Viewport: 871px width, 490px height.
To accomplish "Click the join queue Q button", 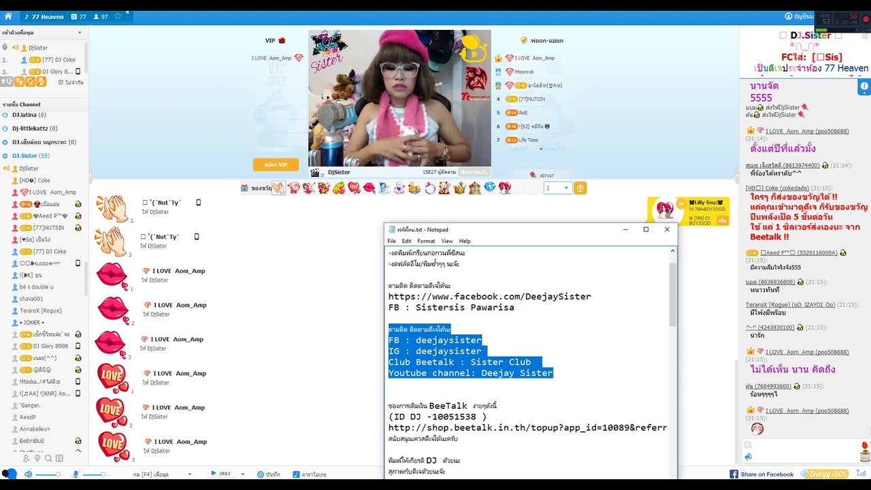I will [x=7, y=82].
